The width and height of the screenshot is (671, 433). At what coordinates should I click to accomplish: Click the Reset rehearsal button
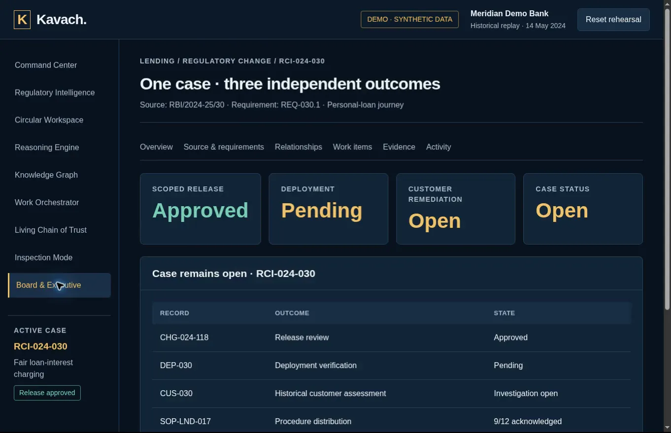(613, 20)
